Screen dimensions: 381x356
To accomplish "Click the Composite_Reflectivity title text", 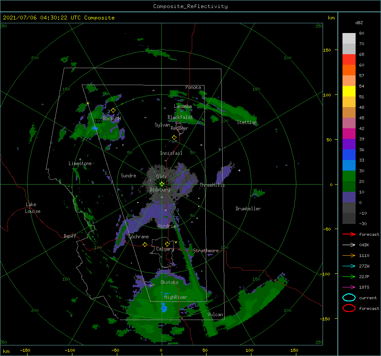I will click(190, 6).
